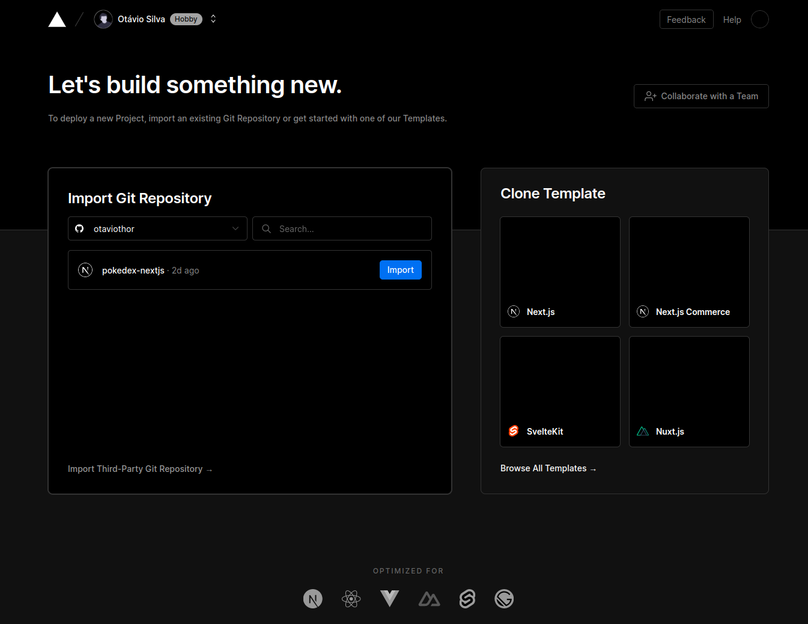Click the Help link

[x=732, y=20]
